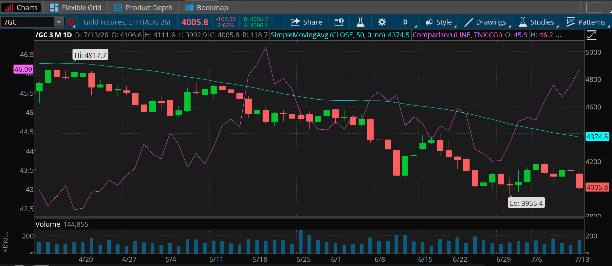Viewport: 612px width, 266px height.
Task: Open the Patterns menu
Action: click(586, 22)
